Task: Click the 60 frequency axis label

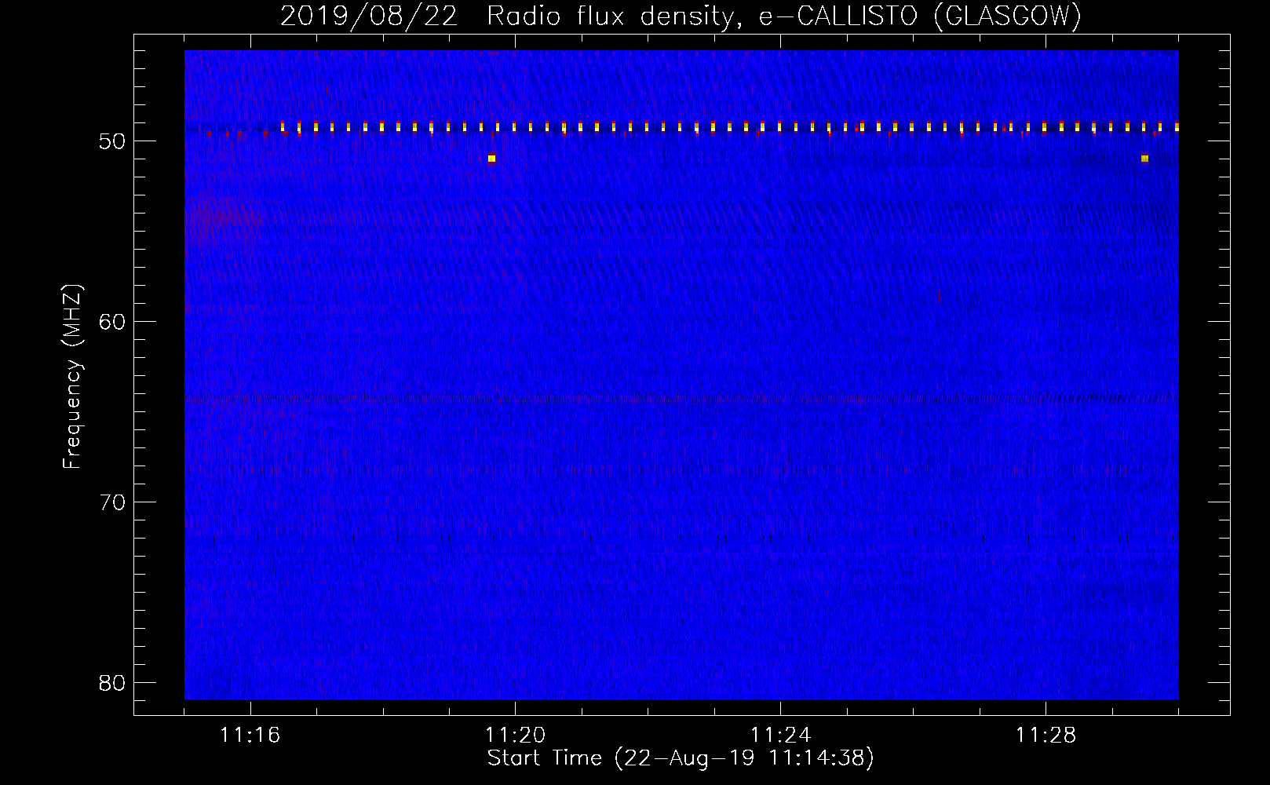Action: coord(112,322)
